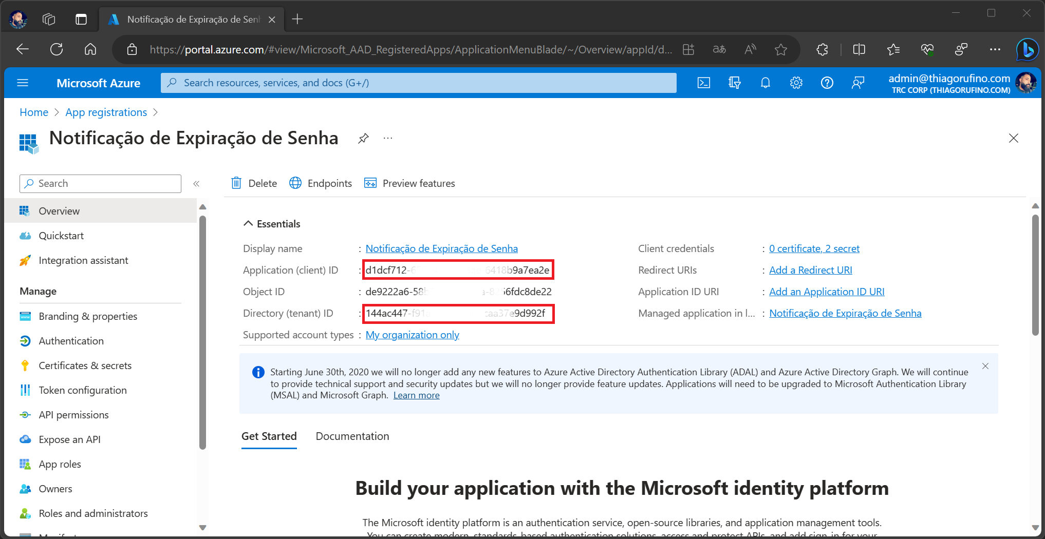1045x539 pixels.
Task: Refresh the browser page
Action: coord(57,49)
